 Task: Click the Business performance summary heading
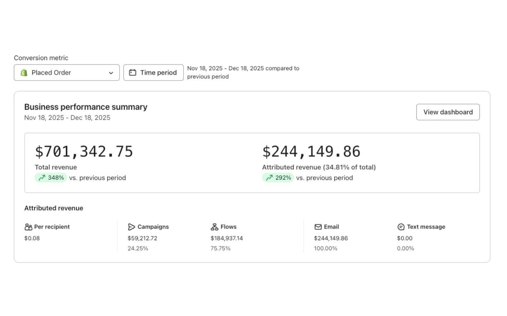click(x=86, y=107)
